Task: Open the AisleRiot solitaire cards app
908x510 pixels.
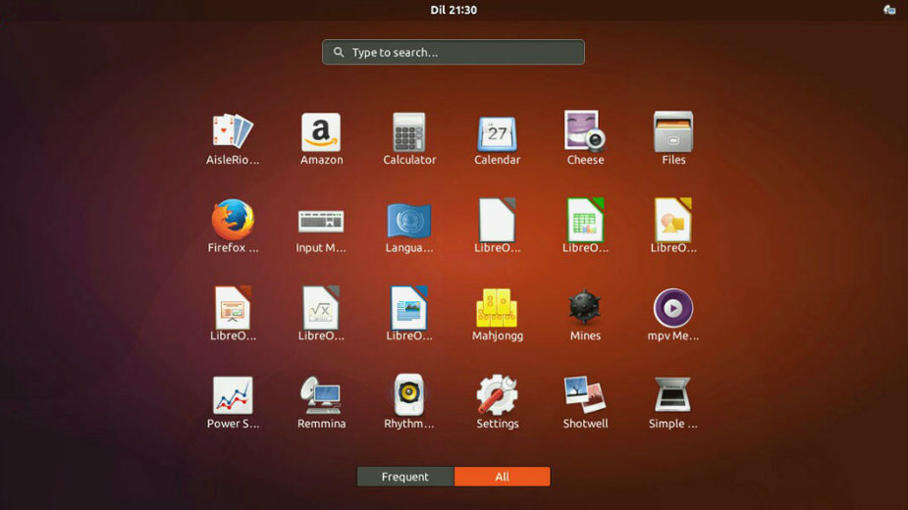Action: pos(233,131)
